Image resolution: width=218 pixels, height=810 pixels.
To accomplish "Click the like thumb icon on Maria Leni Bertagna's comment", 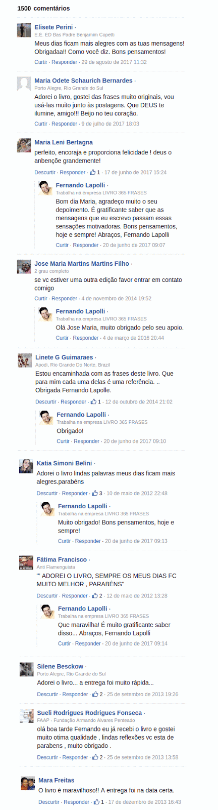I will [93, 172].
